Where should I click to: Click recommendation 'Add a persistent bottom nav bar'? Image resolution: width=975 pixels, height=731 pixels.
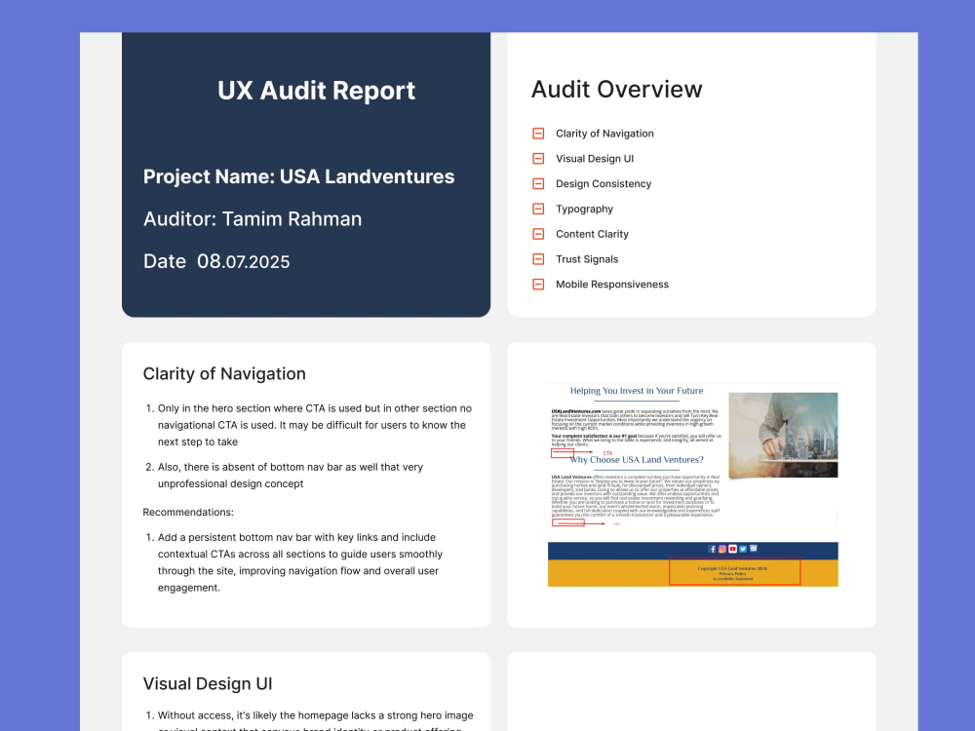click(300, 562)
